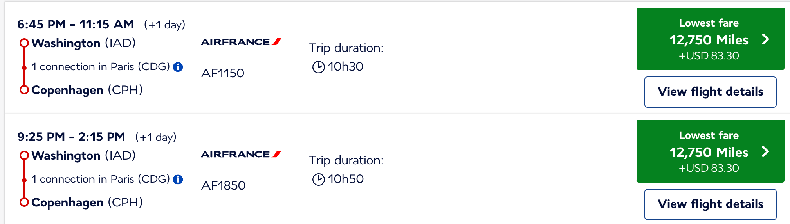The height and width of the screenshot is (224, 790).
Task: Click the 6:45 PM - 11:15 AM time heading
Action: [76, 25]
